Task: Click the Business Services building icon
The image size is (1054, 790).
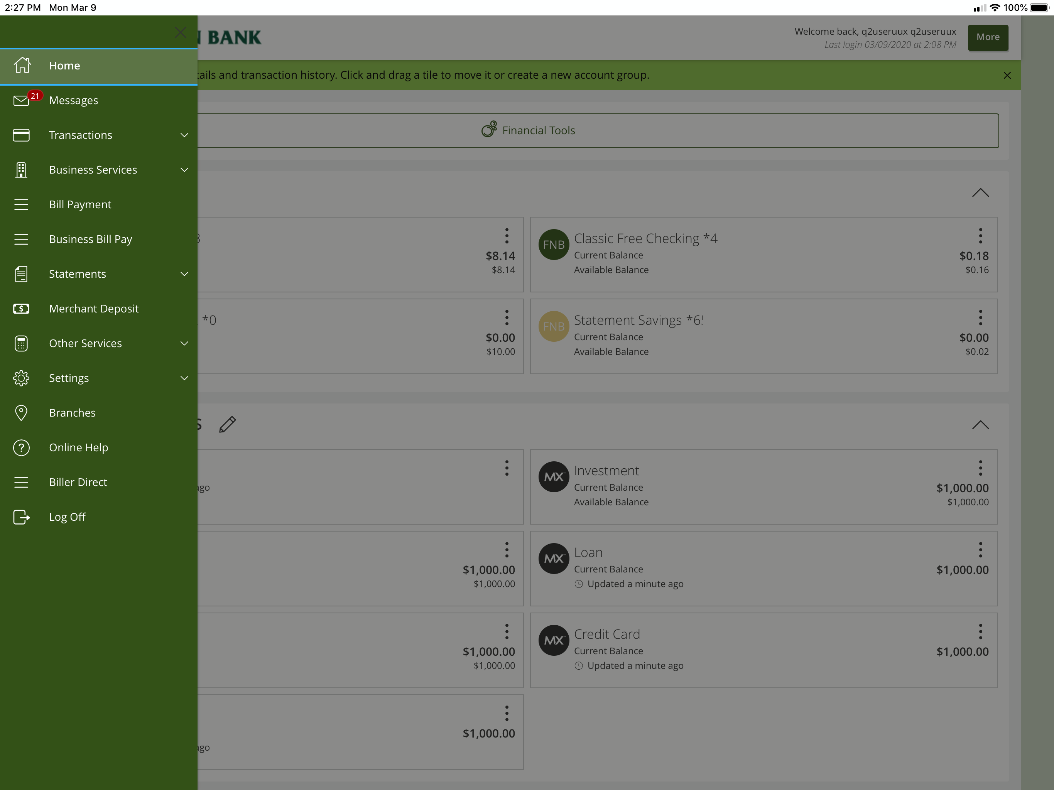Action: [x=21, y=170]
